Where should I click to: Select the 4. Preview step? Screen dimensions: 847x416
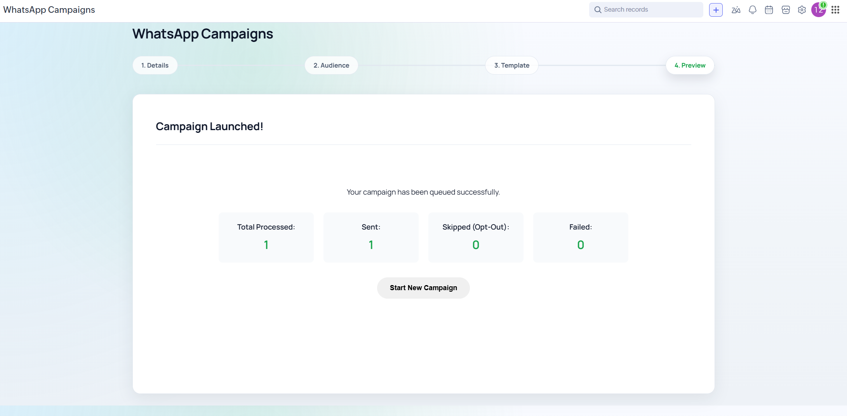point(690,65)
